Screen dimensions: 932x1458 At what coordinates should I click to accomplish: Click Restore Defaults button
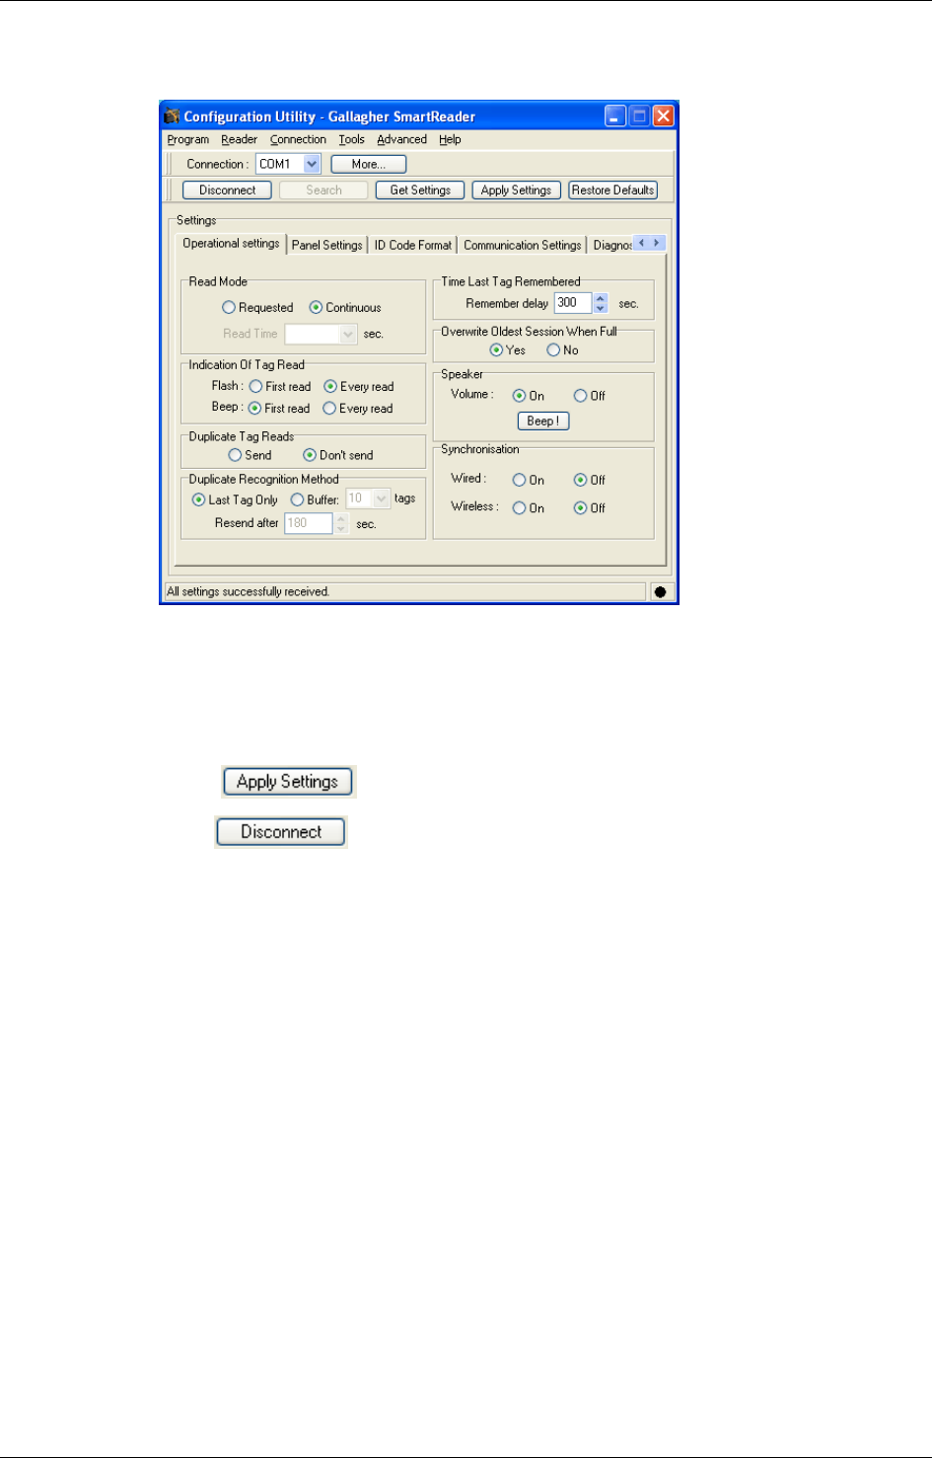pyautogui.click(x=613, y=191)
